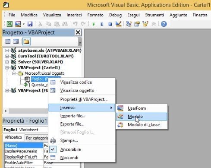The width and height of the screenshot is (211, 168).
Task: Expand the EuroTool project node
Action: tap(7, 56)
